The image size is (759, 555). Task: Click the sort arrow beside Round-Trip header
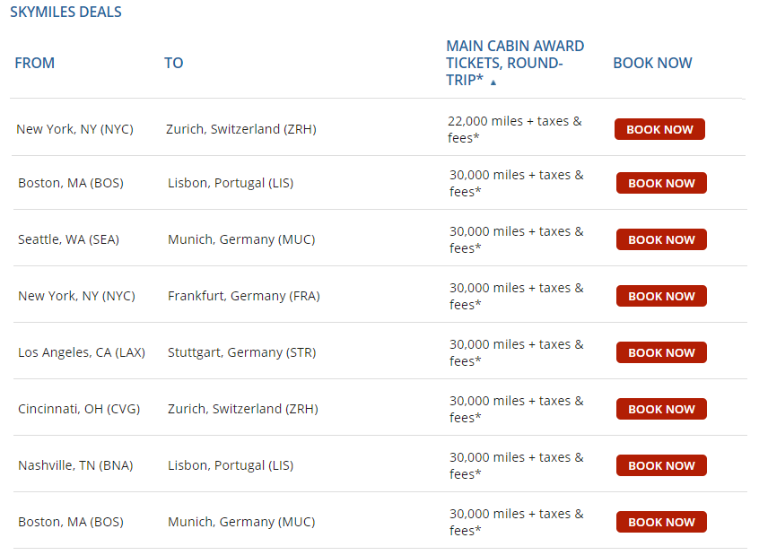coord(493,82)
